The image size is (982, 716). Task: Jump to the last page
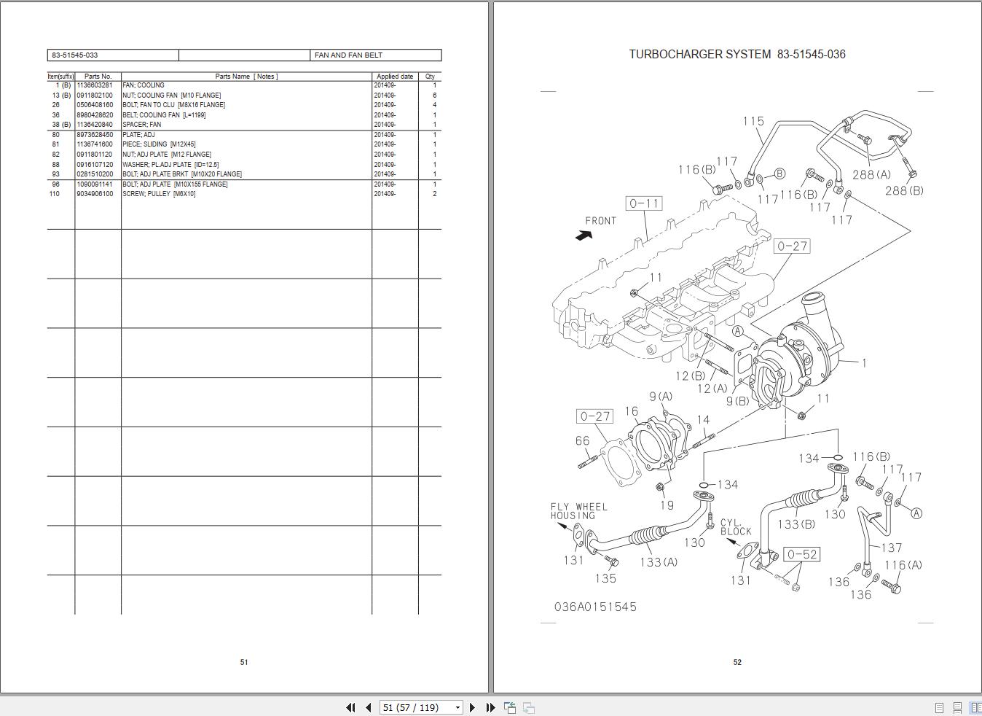[x=490, y=707]
